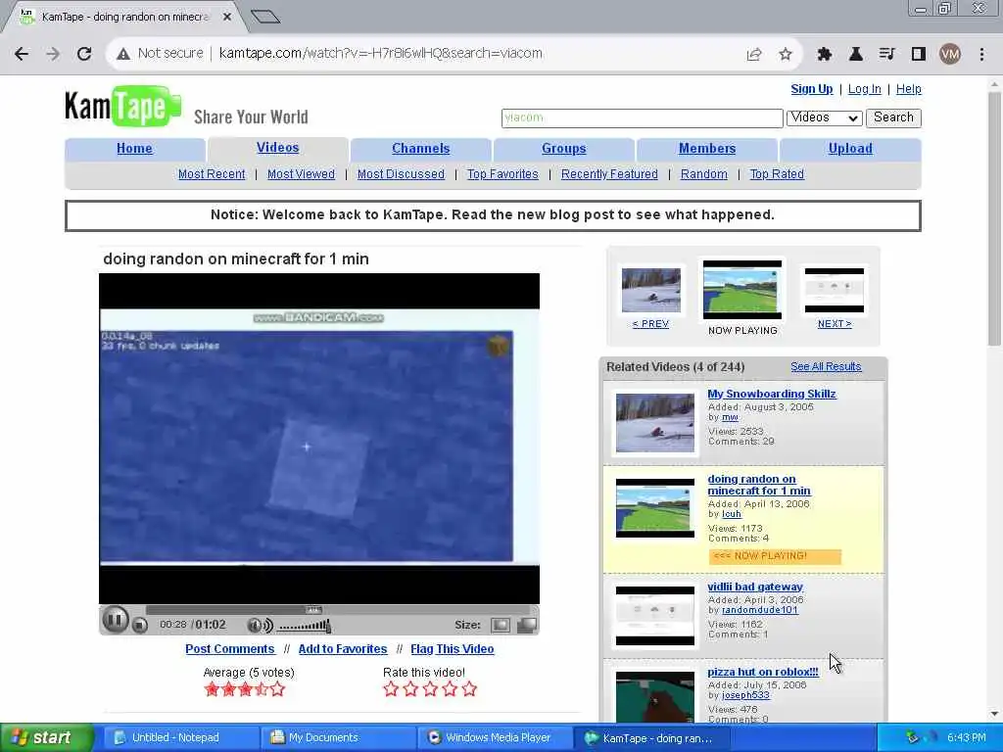1003x752 pixels.
Task: Open the Chrome three-dot menu
Action: click(x=981, y=54)
